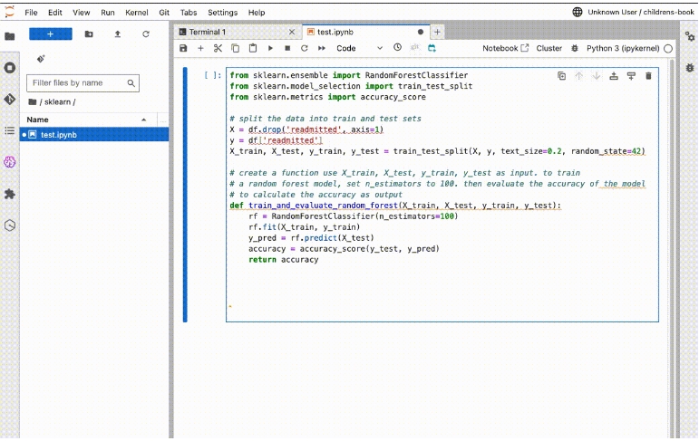The height and width of the screenshot is (441, 699).
Task: Open the Git menu
Action: 164,13
